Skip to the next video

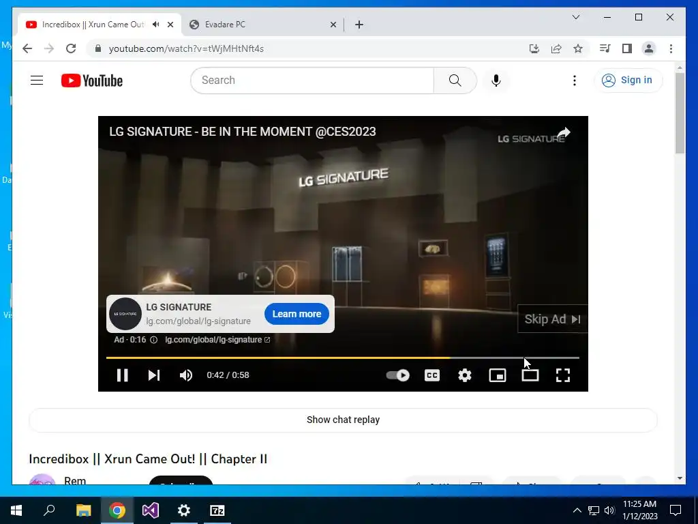[x=154, y=375]
